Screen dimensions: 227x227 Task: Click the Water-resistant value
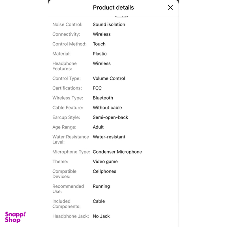(109, 137)
